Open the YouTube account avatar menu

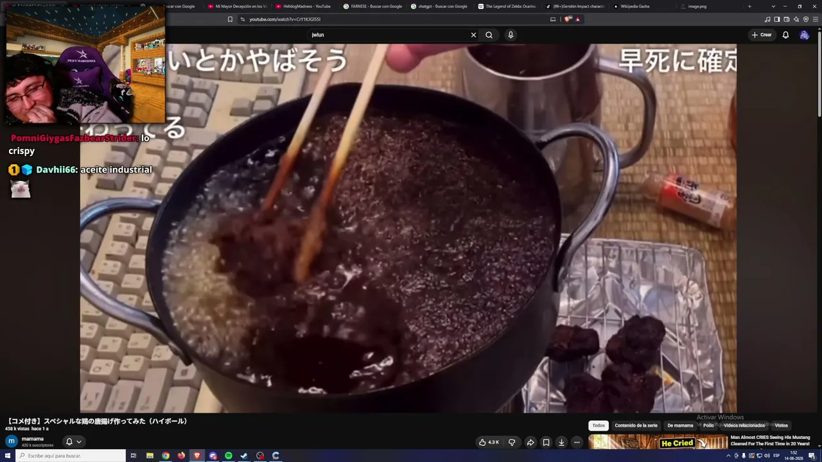point(804,35)
